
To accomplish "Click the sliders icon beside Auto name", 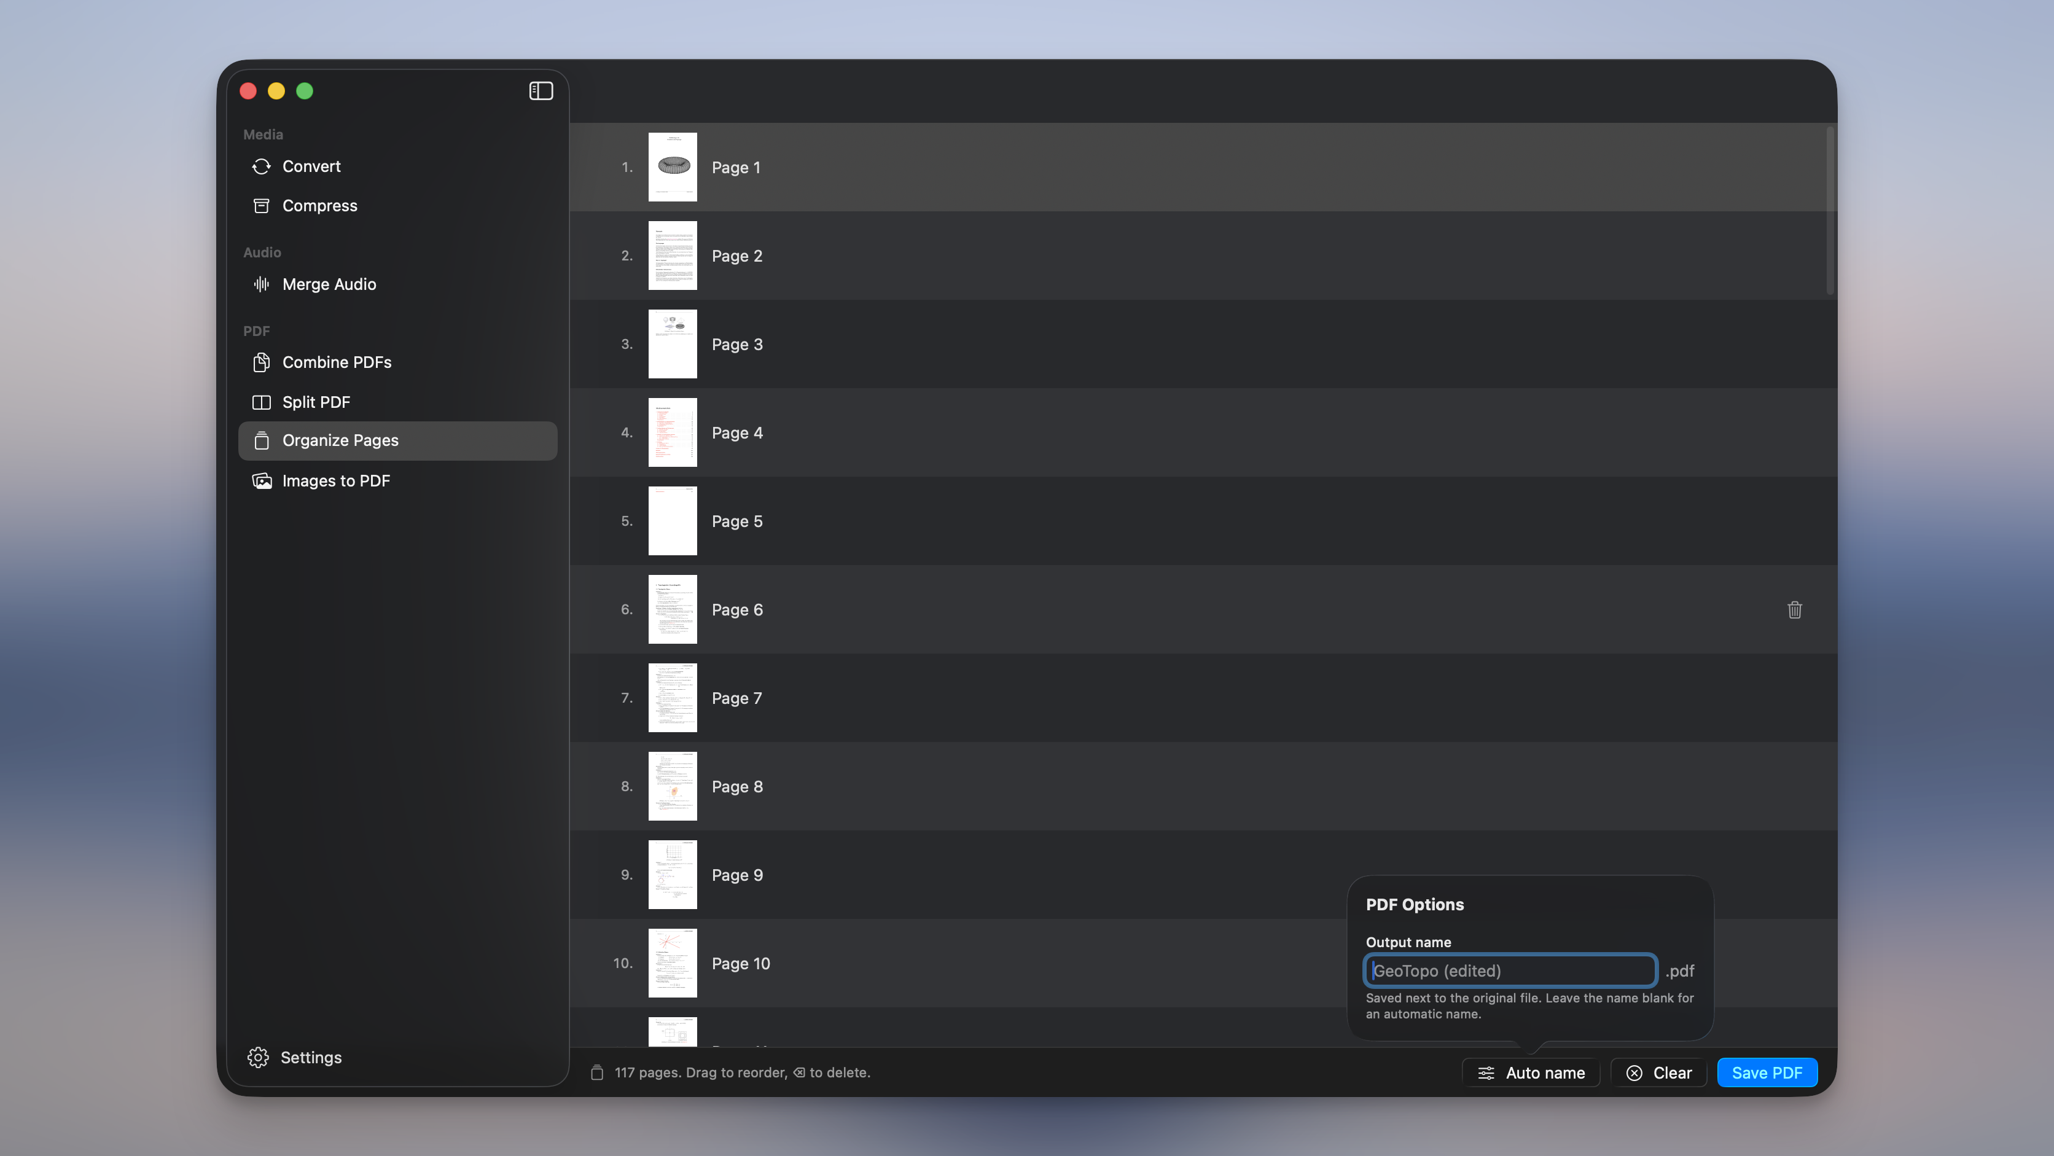I will click(x=1486, y=1073).
